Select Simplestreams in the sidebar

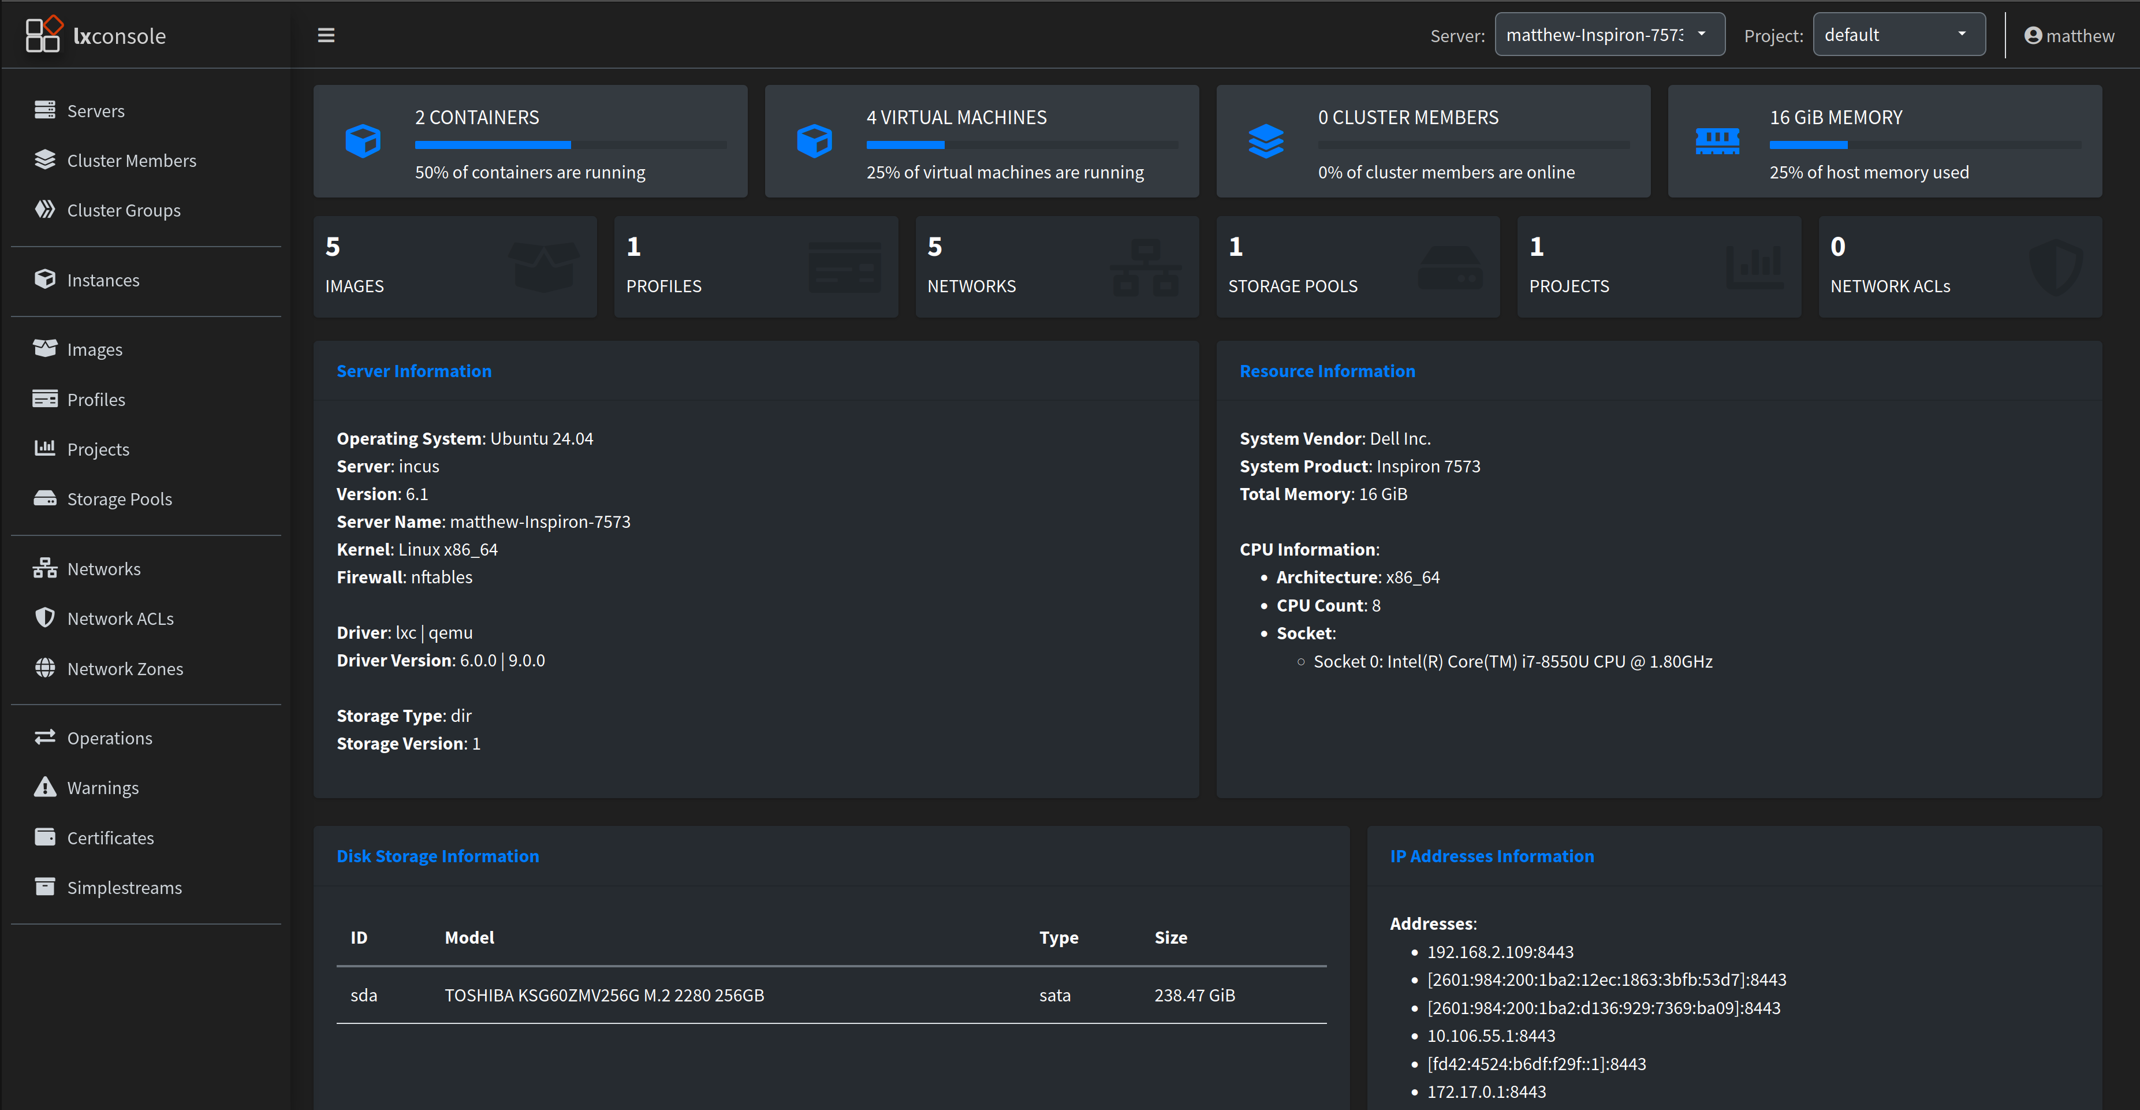pyautogui.click(x=125, y=888)
